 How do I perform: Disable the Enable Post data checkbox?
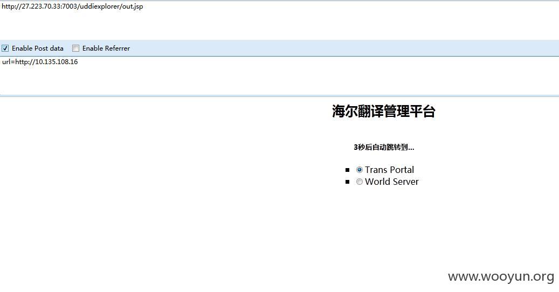point(5,48)
